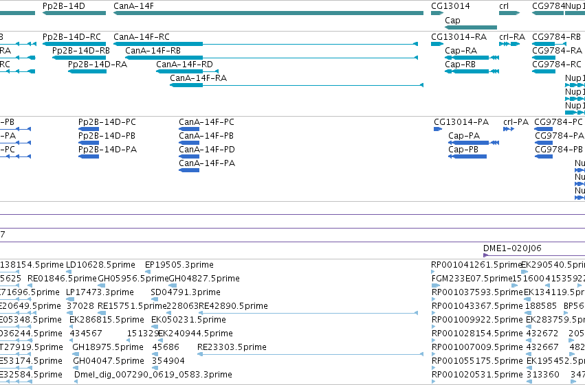Click EST EK050231.5prime
The height and width of the screenshot is (385, 585).
click(188, 320)
